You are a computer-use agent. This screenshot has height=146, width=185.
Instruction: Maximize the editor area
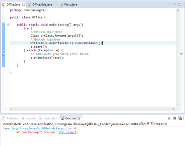[180, 4]
